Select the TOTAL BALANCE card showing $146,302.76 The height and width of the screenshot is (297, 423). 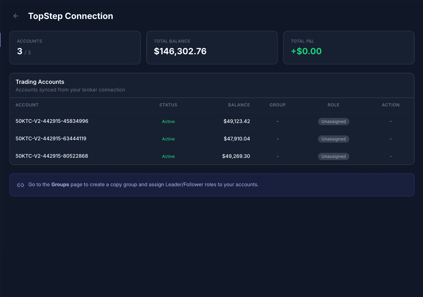click(212, 47)
